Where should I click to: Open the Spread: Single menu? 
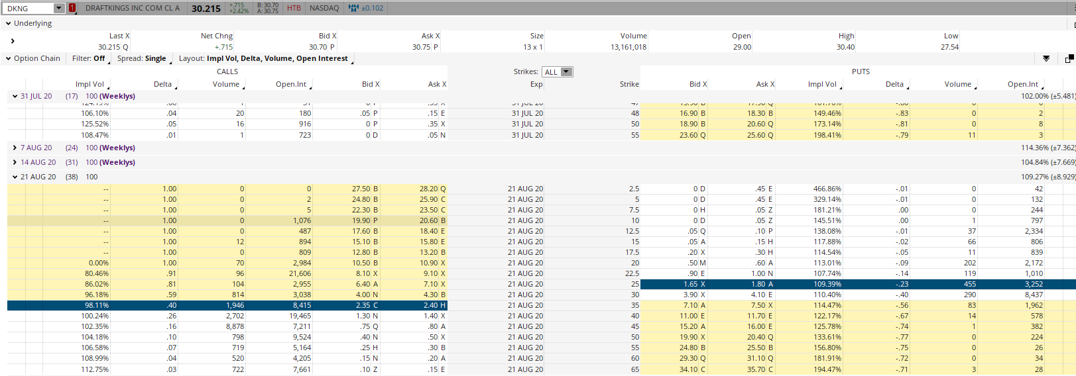coord(142,58)
